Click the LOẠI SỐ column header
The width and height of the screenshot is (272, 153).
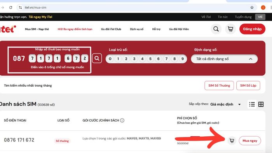point(63,120)
